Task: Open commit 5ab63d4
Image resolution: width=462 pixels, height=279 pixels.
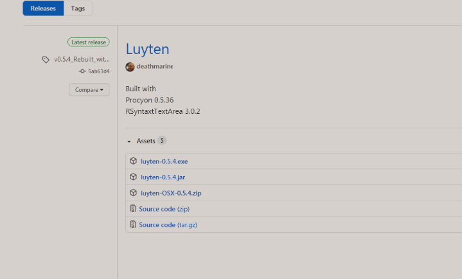Action: (99, 71)
